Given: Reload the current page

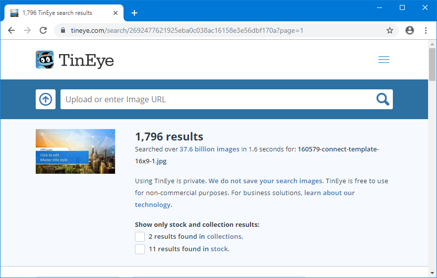Looking at the screenshot, I should click(x=43, y=30).
